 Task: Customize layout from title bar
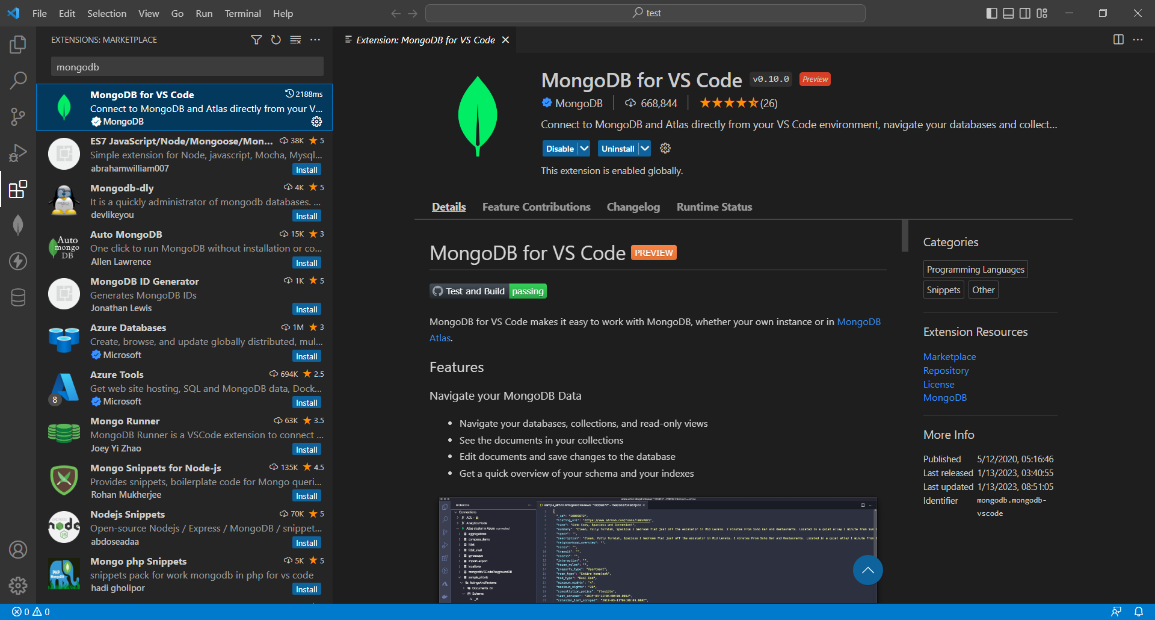[1042, 13]
